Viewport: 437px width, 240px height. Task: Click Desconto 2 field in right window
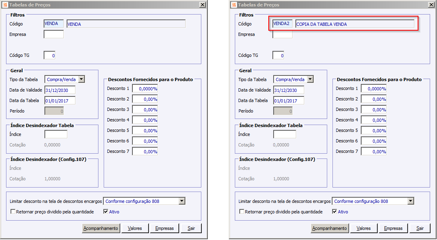pos(374,99)
